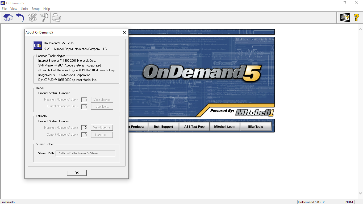The width and height of the screenshot is (363, 204).
Task: Click User List under Repair
Action: (102, 107)
